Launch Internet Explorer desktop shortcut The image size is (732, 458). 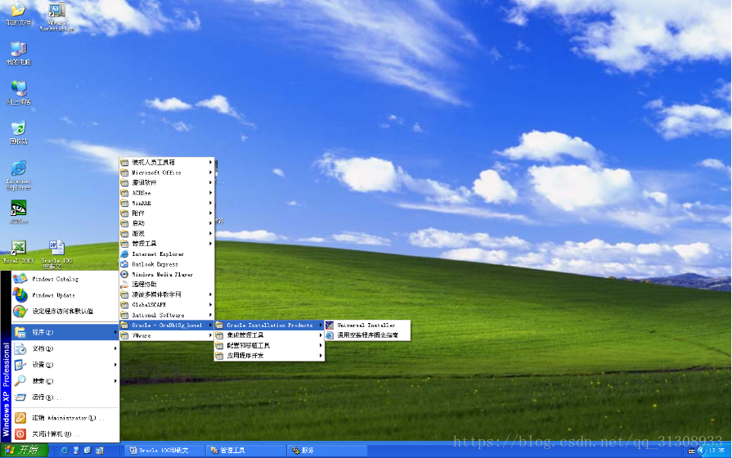[x=18, y=176]
